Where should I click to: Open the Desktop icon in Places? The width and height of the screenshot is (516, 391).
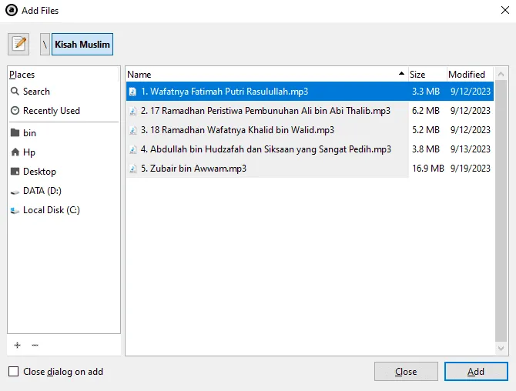(x=15, y=172)
